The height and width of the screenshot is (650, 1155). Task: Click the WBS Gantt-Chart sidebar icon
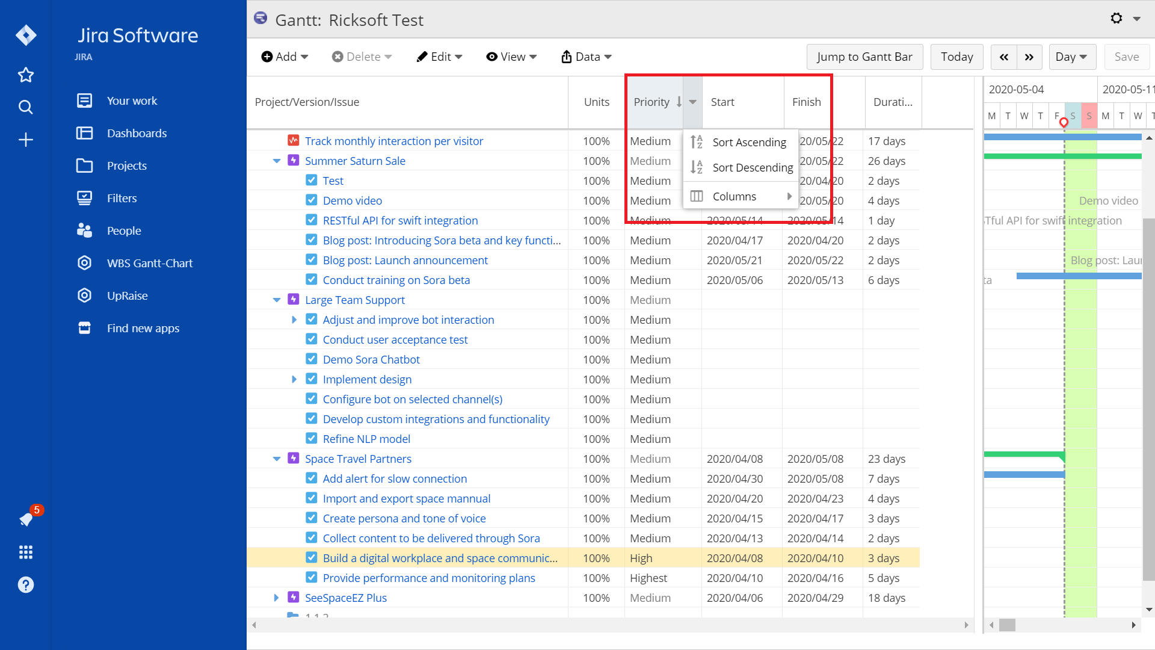click(85, 263)
